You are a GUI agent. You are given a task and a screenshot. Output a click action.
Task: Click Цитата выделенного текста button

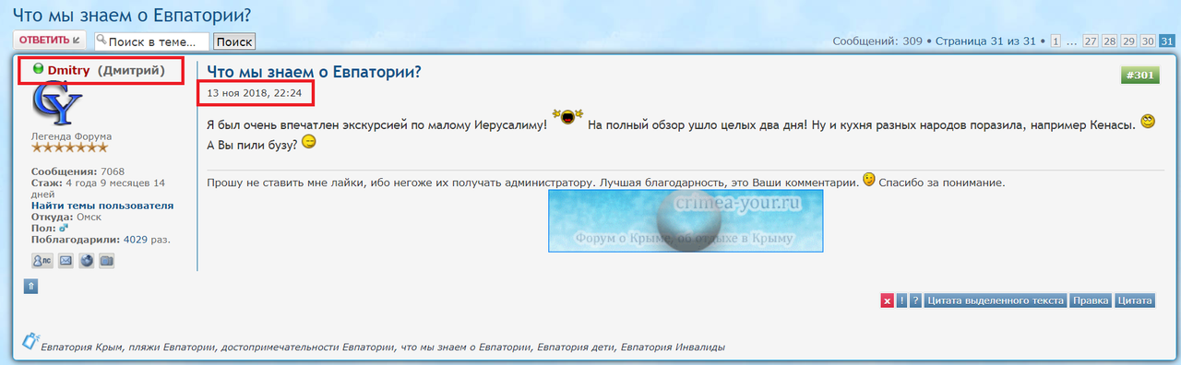point(996,300)
